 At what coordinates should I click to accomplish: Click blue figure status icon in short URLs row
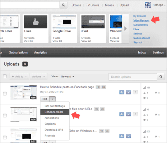coord(122,114)
